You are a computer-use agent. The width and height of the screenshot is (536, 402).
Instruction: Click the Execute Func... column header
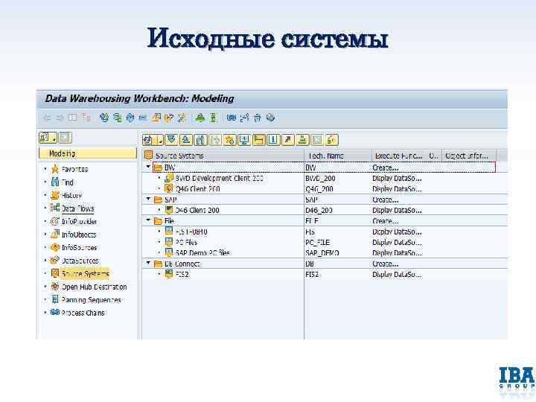[399, 156]
